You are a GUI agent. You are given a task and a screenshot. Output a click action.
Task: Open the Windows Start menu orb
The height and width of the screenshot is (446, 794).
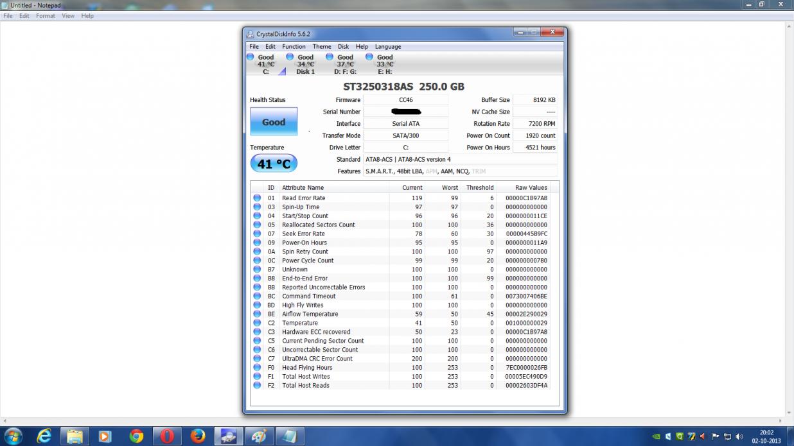[12, 436]
